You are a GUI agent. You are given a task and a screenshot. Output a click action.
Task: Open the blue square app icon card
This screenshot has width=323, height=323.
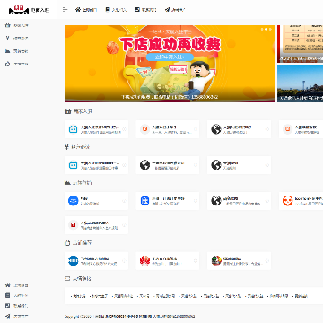coord(168,201)
